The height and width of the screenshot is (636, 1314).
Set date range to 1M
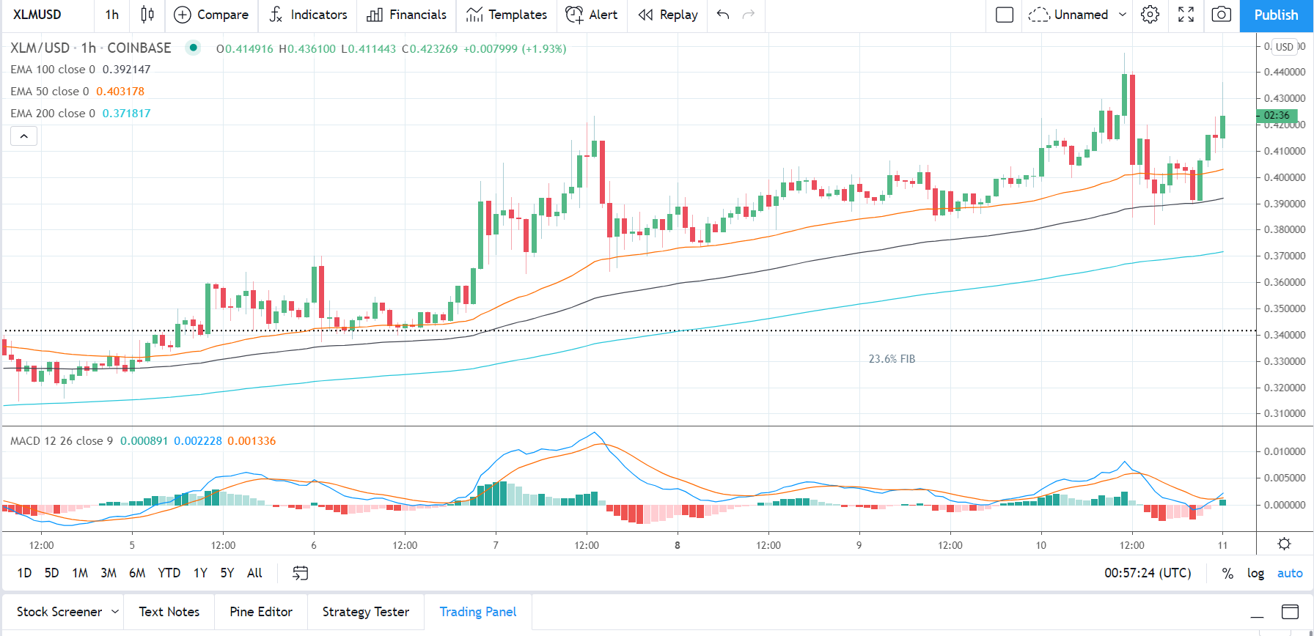80,573
